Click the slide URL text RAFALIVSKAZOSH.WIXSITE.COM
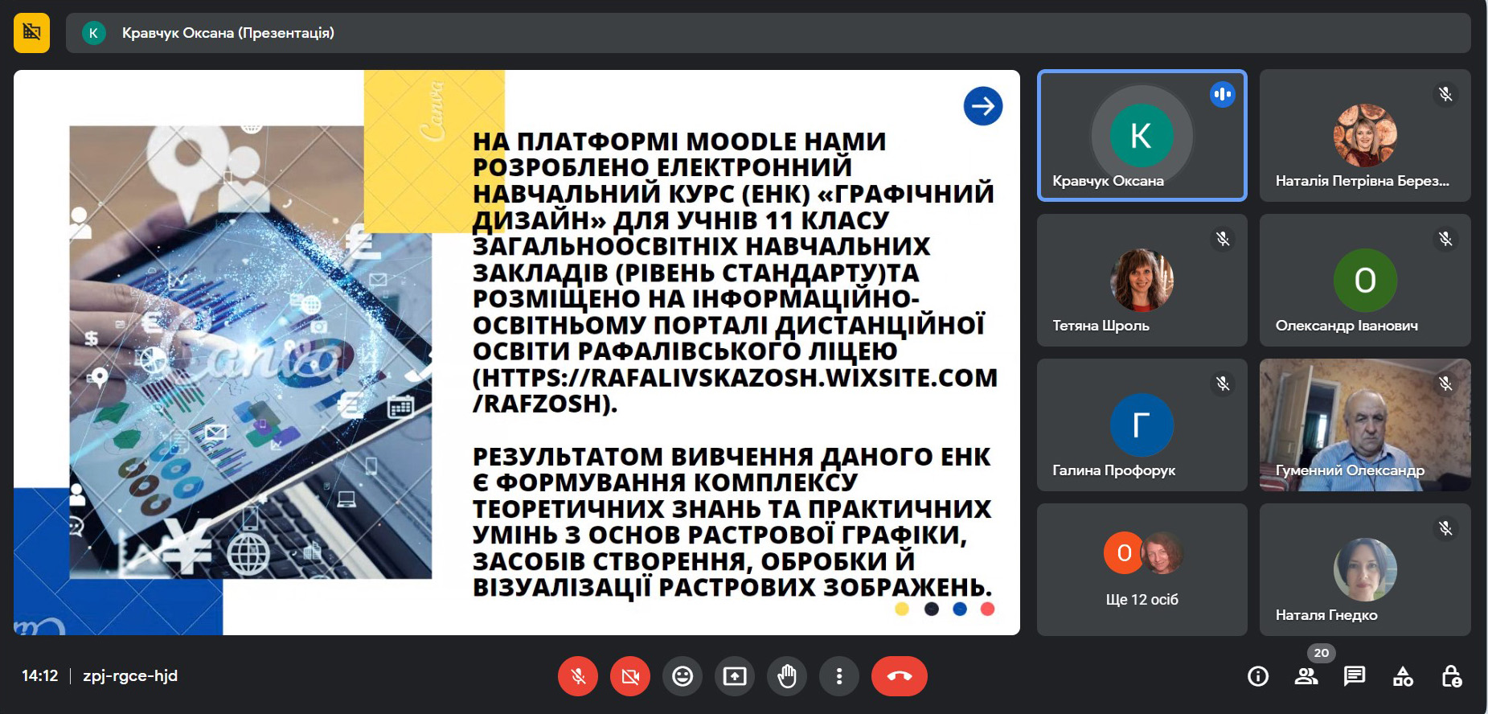This screenshot has height=714, width=1488. [x=794, y=378]
